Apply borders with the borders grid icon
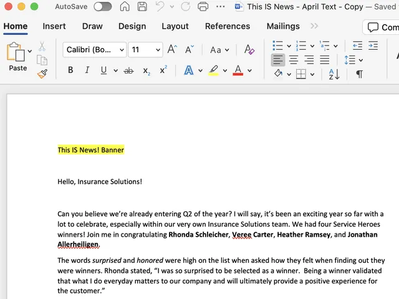The height and width of the screenshot is (299, 399). (301, 74)
